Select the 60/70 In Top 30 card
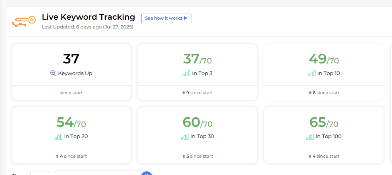The image size is (392, 175). pos(197,135)
